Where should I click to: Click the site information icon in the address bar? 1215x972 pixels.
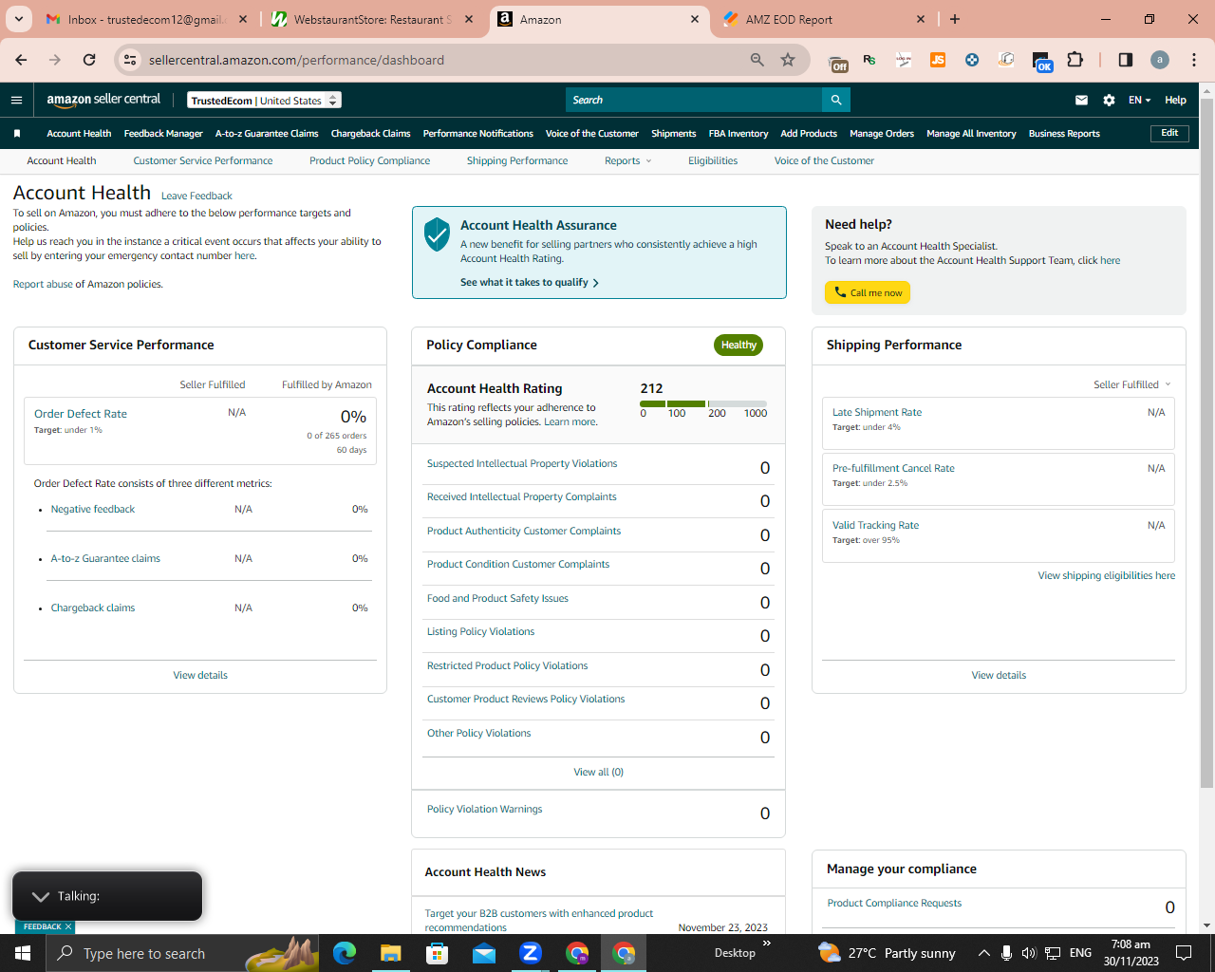(130, 60)
